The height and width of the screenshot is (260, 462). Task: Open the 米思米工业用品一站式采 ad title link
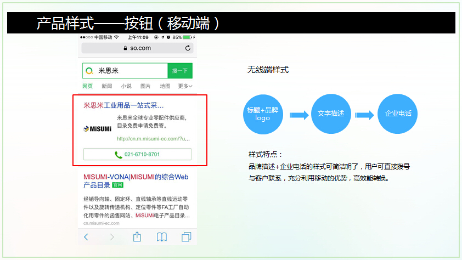pos(123,105)
